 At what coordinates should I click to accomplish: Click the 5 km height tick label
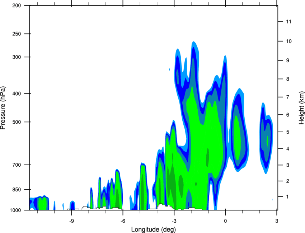coord(288,132)
